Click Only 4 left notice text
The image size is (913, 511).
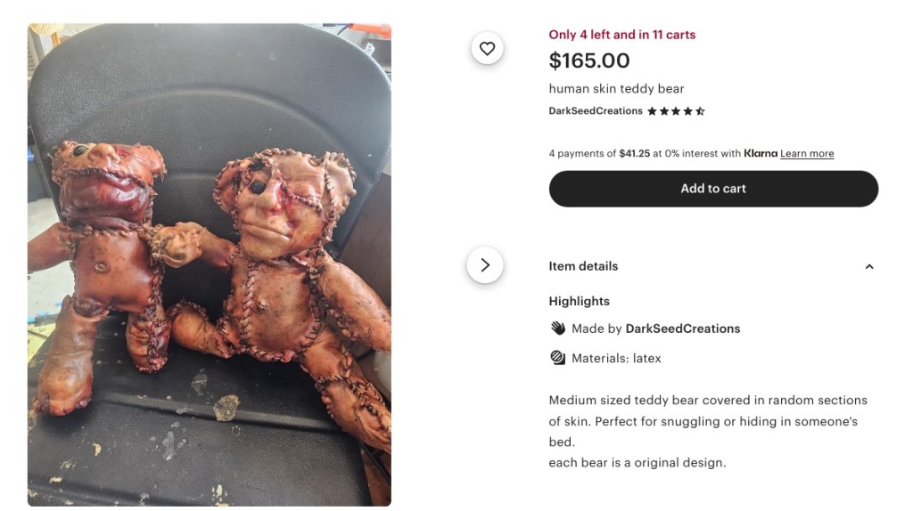[x=621, y=35]
